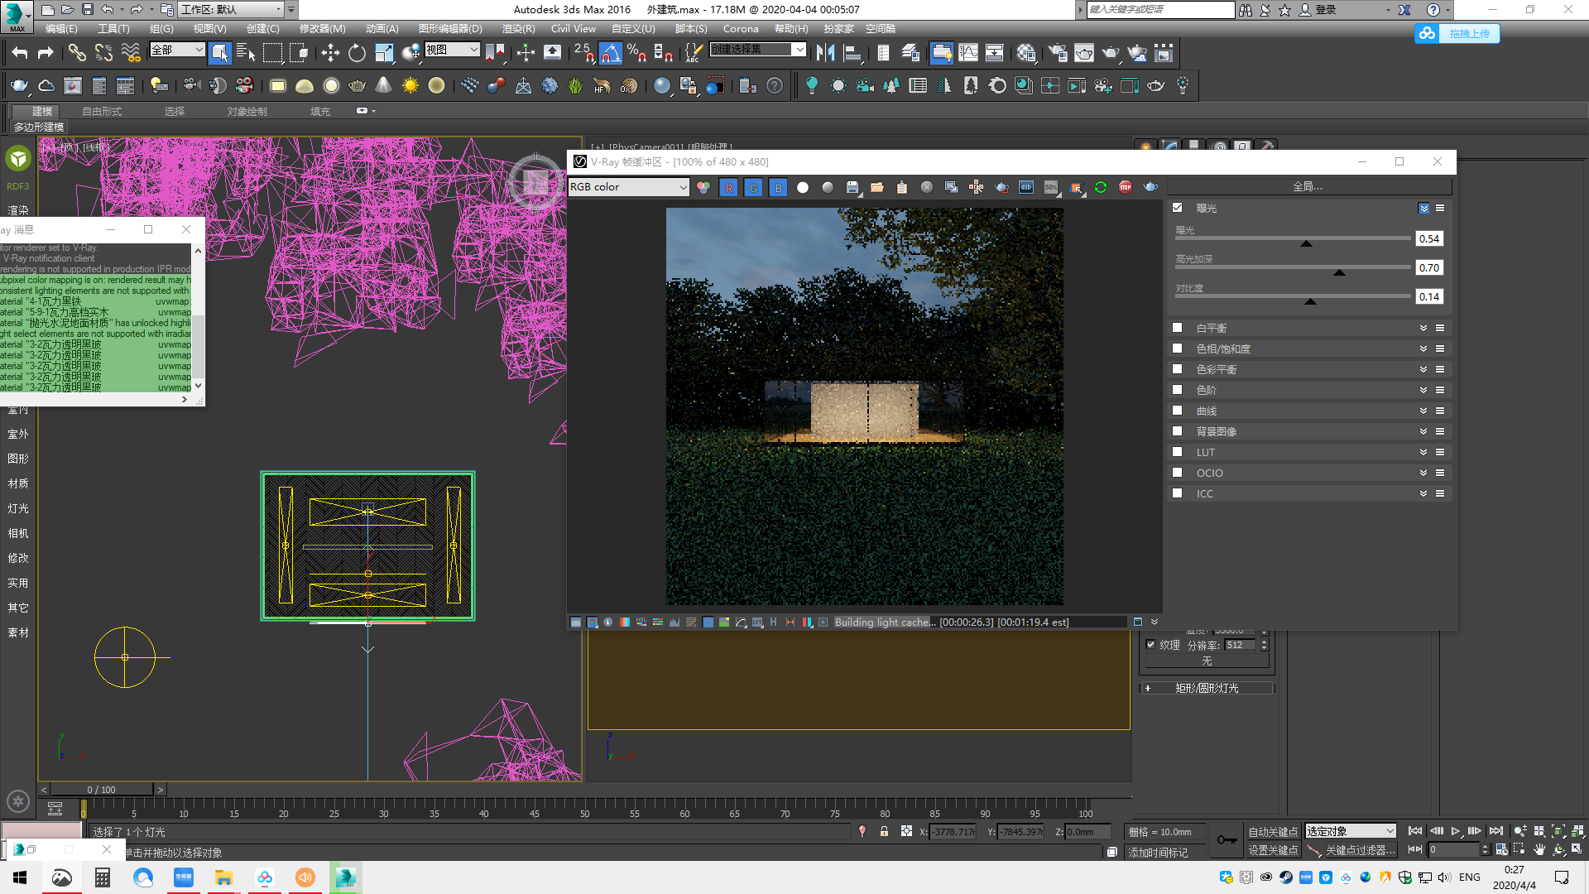Click the green grass icon in second toolbar
1589x894 pixels.
pos(576,85)
